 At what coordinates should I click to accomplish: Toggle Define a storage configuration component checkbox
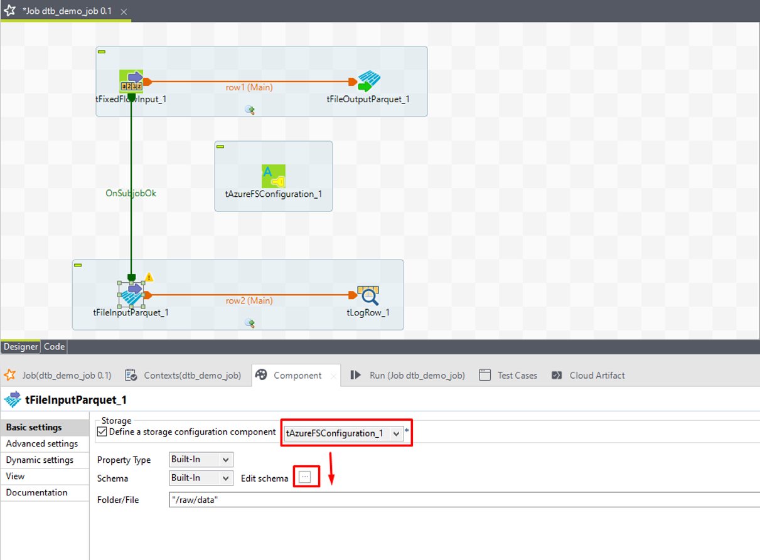coord(102,432)
